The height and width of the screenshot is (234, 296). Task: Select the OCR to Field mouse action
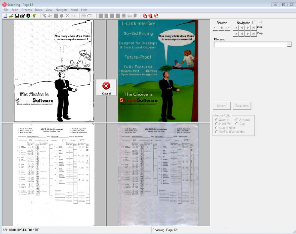[217, 128]
